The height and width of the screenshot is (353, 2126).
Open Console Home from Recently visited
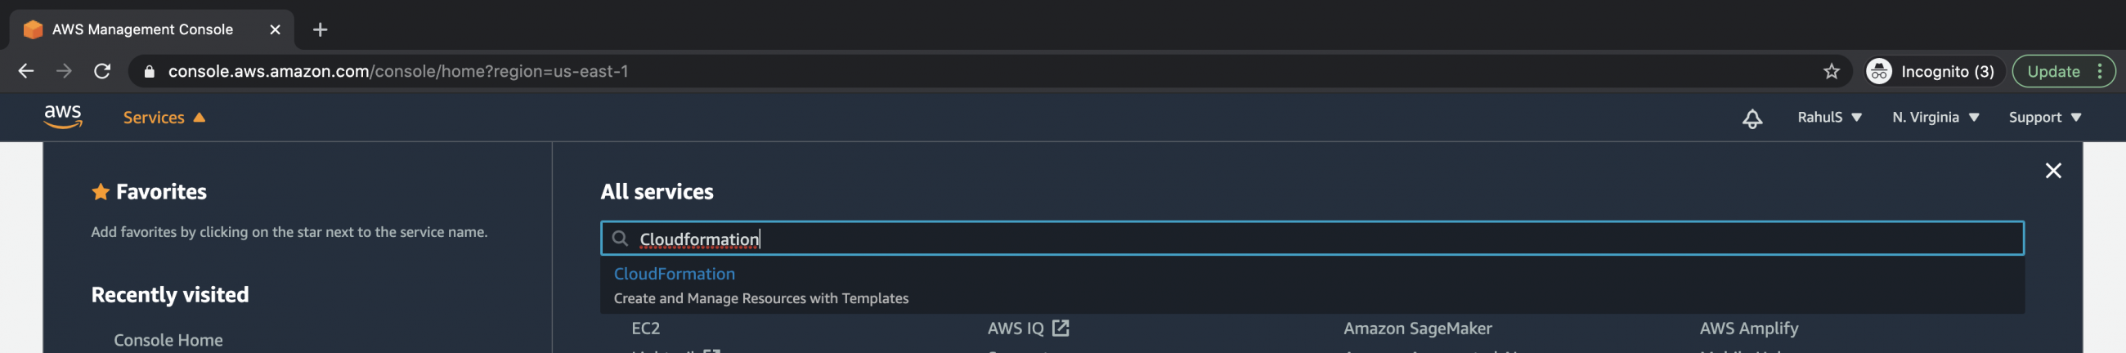168,340
